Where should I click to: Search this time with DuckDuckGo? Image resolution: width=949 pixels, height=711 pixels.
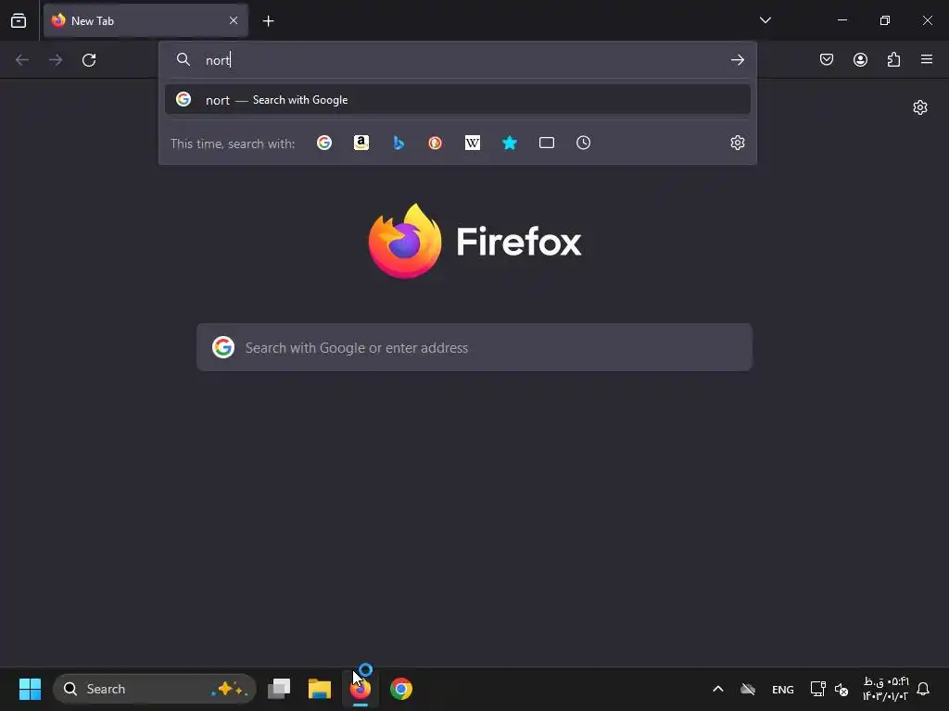[436, 143]
